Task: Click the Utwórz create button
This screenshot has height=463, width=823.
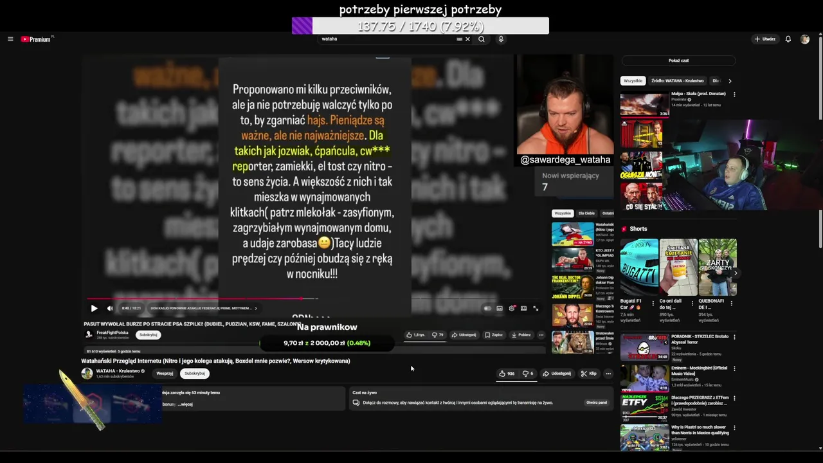Action: [x=765, y=39]
